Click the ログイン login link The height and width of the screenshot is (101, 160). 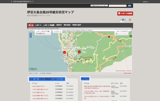pyautogui.click(x=146, y=2)
